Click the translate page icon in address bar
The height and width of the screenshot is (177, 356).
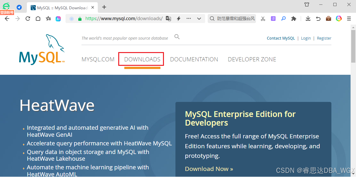[168, 19]
